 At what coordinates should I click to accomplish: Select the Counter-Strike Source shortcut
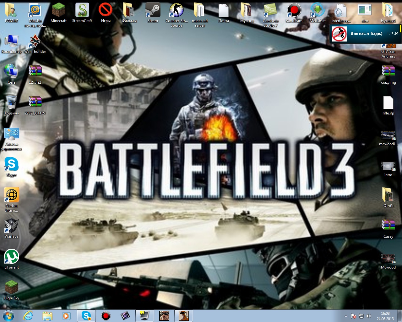tap(177, 14)
